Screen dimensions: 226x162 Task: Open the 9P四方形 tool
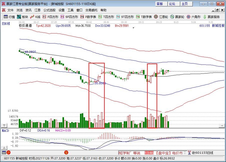coord(69,17)
